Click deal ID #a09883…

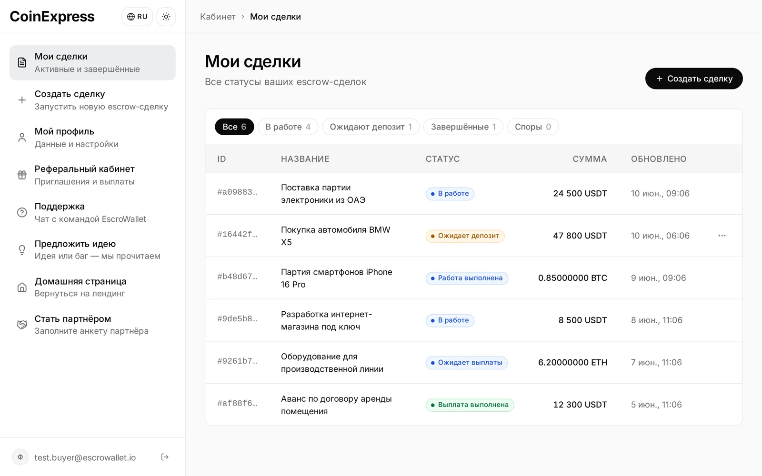237,192
